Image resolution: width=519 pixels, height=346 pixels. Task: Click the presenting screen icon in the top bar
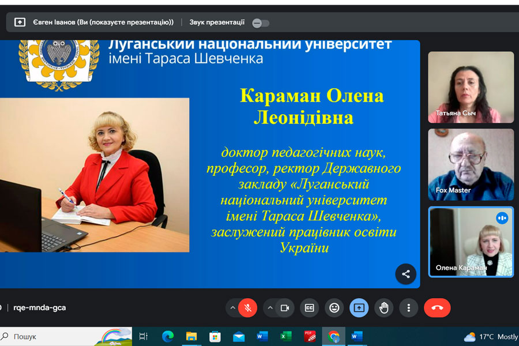[20, 22]
